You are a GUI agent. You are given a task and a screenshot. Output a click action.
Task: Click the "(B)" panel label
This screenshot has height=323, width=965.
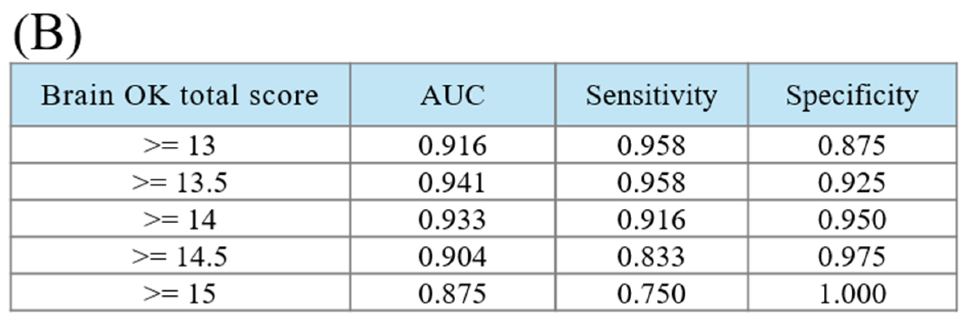click(x=47, y=36)
